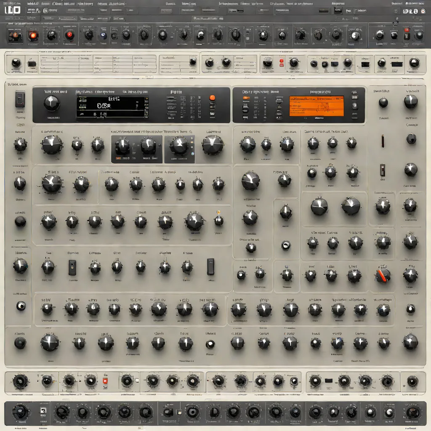Open the first menu label right of the ILO logo
This screenshot has height=431, width=431.
(x=33, y=4)
